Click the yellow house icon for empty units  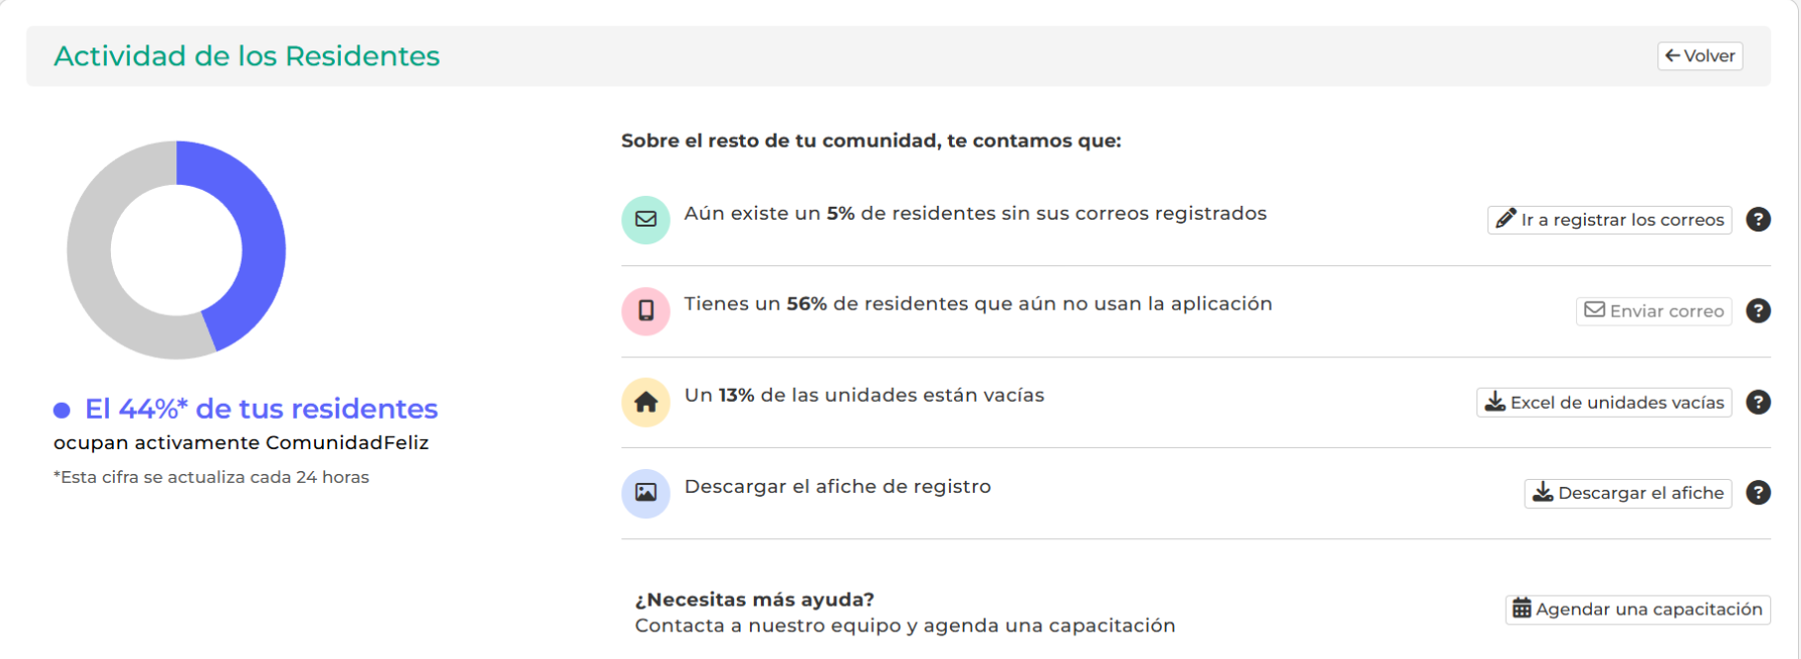(645, 403)
